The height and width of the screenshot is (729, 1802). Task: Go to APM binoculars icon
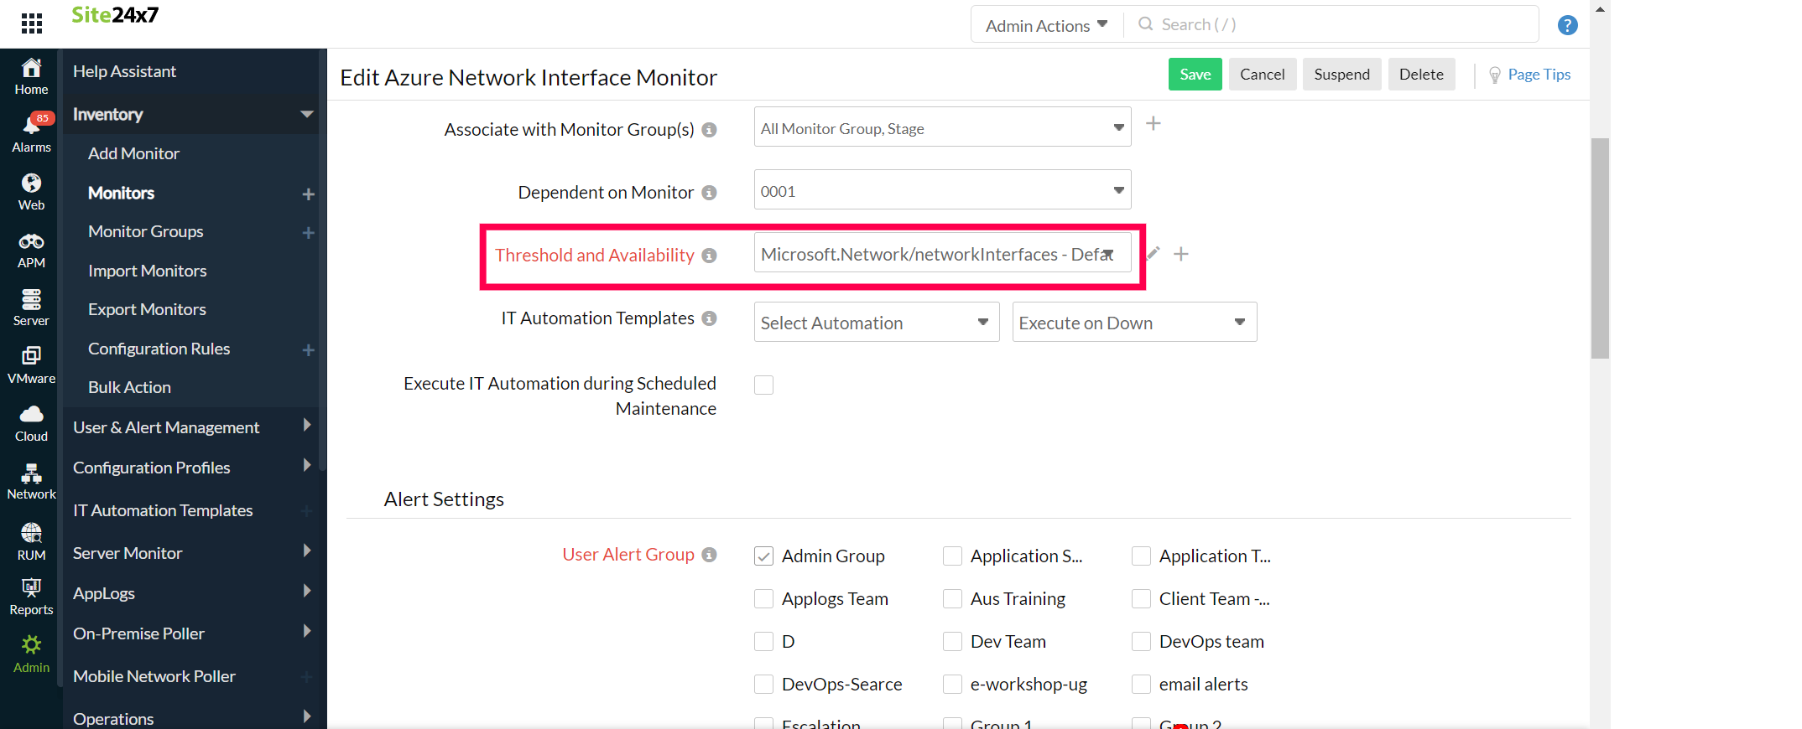point(32,242)
